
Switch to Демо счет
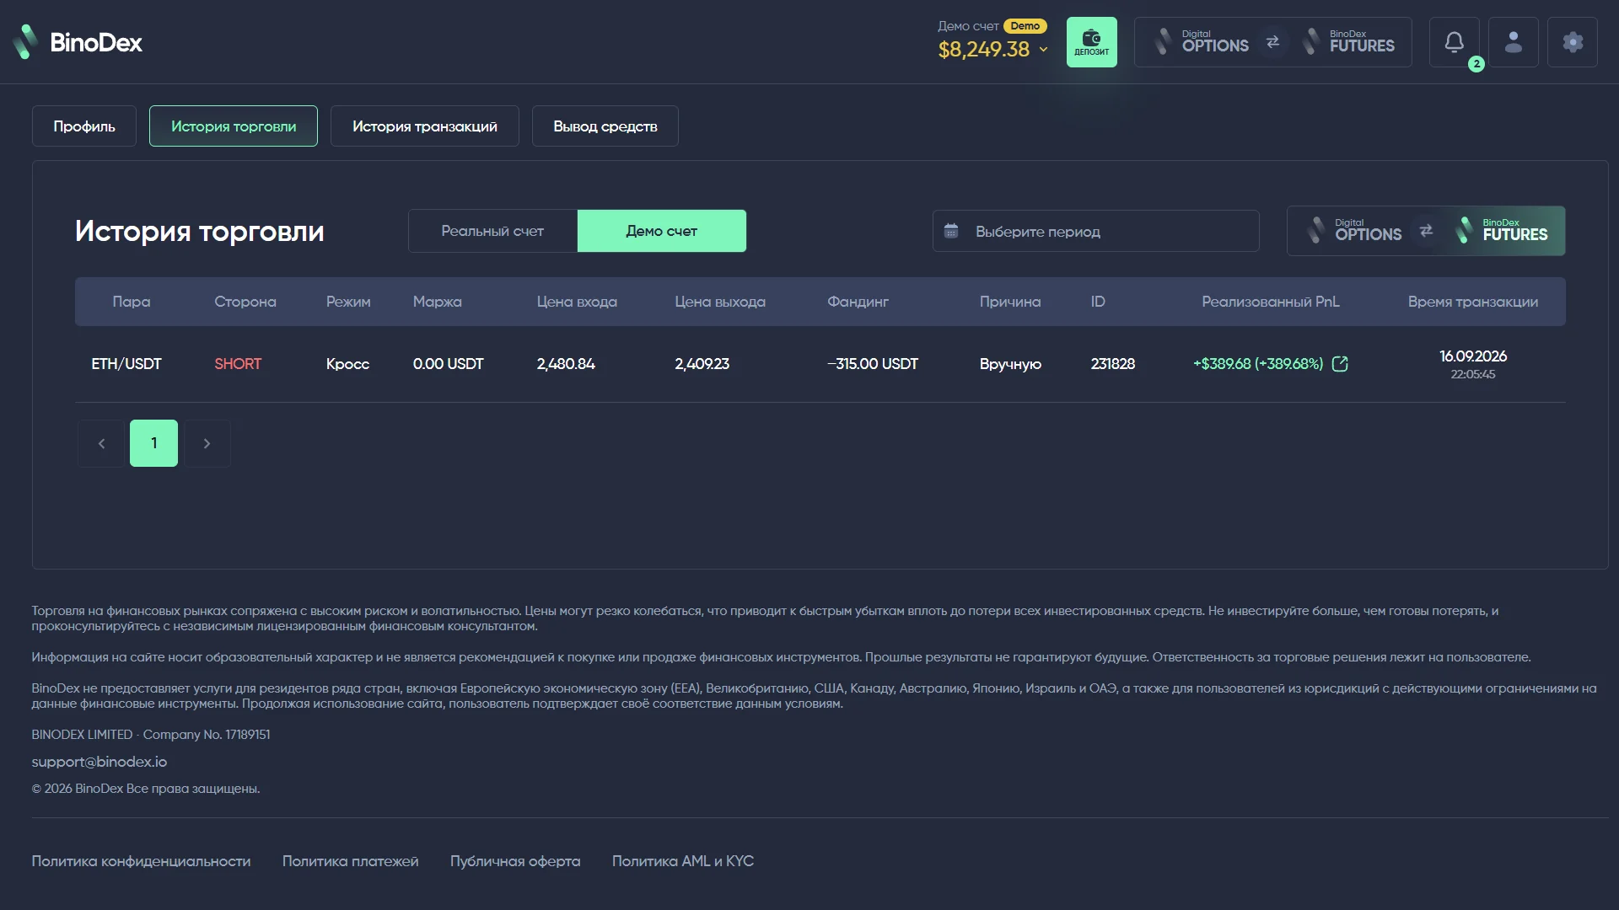661,231
